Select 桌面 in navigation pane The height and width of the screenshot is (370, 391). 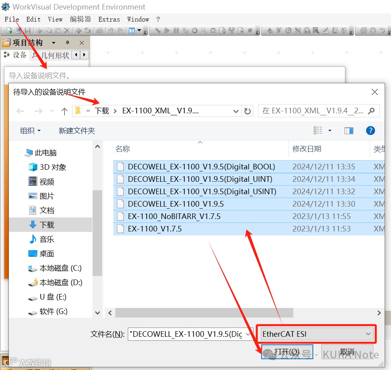(41, 253)
